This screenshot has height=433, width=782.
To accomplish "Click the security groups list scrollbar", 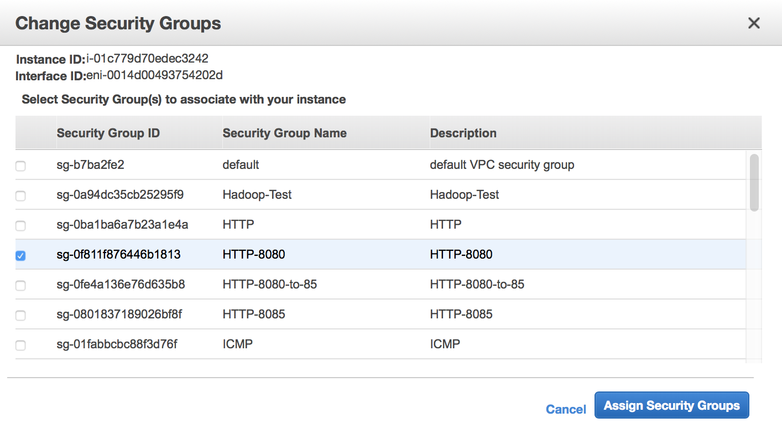I will [x=754, y=183].
